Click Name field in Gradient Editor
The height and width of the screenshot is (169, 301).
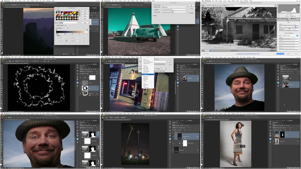pos(68,23)
